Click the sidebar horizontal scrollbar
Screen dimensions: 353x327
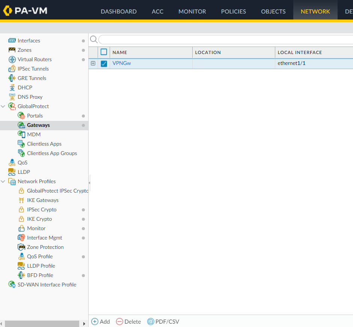point(41,324)
